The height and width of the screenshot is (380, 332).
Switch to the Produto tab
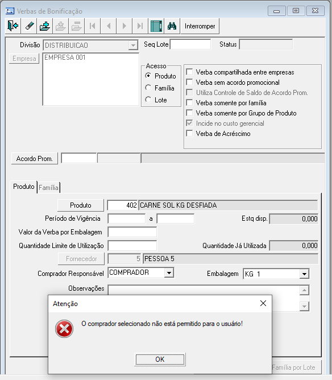coord(24,187)
